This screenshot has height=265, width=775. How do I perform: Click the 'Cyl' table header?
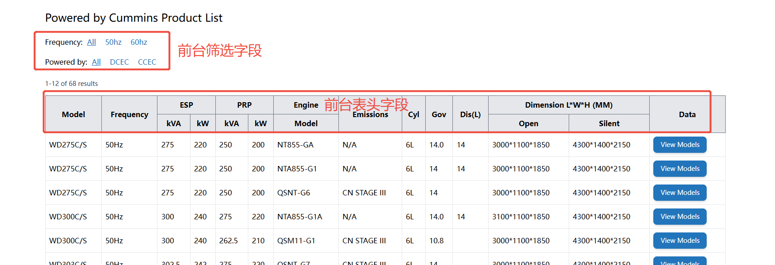pyautogui.click(x=414, y=114)
